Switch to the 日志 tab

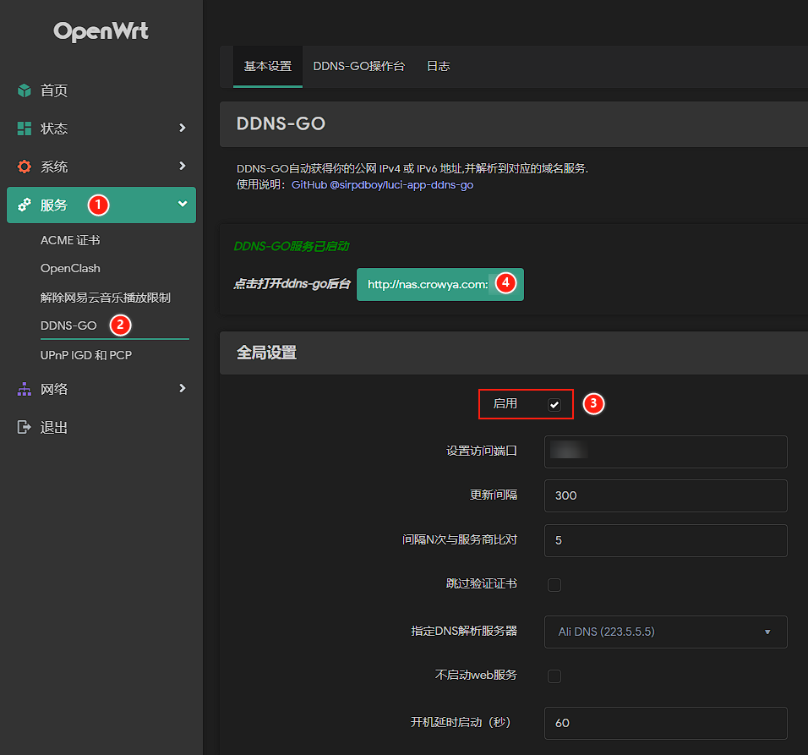tap(439, 67)
